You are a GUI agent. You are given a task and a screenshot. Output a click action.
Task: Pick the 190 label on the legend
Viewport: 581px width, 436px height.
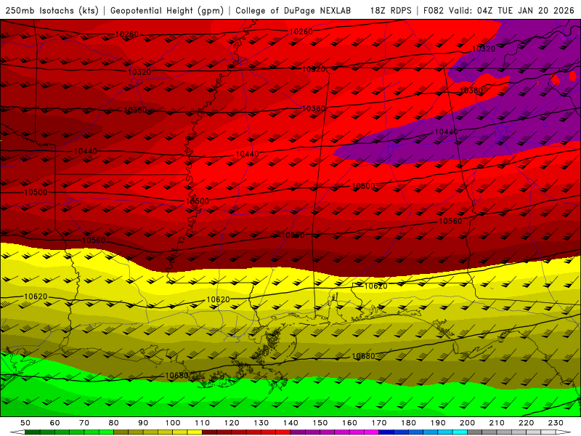pyautogui.click(x=438, y=423)
